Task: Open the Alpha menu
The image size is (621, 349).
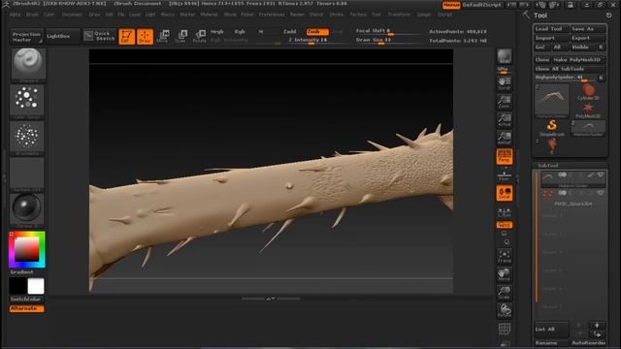Action: 16,15
